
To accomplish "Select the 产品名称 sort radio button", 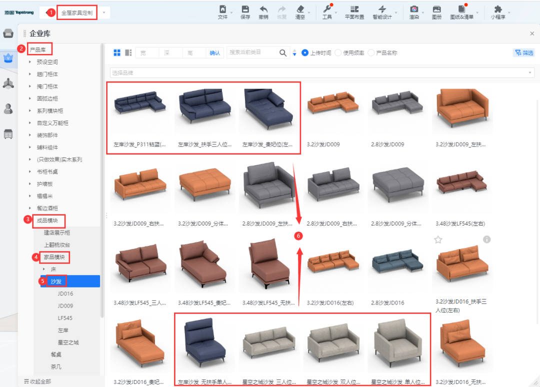I will [371, 53].
